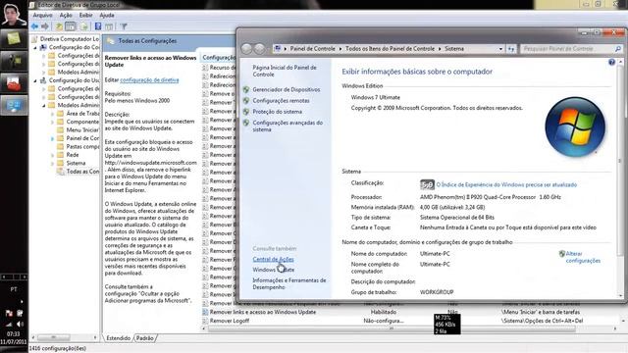Click the Control Panel window back button

tap(247, 49)
